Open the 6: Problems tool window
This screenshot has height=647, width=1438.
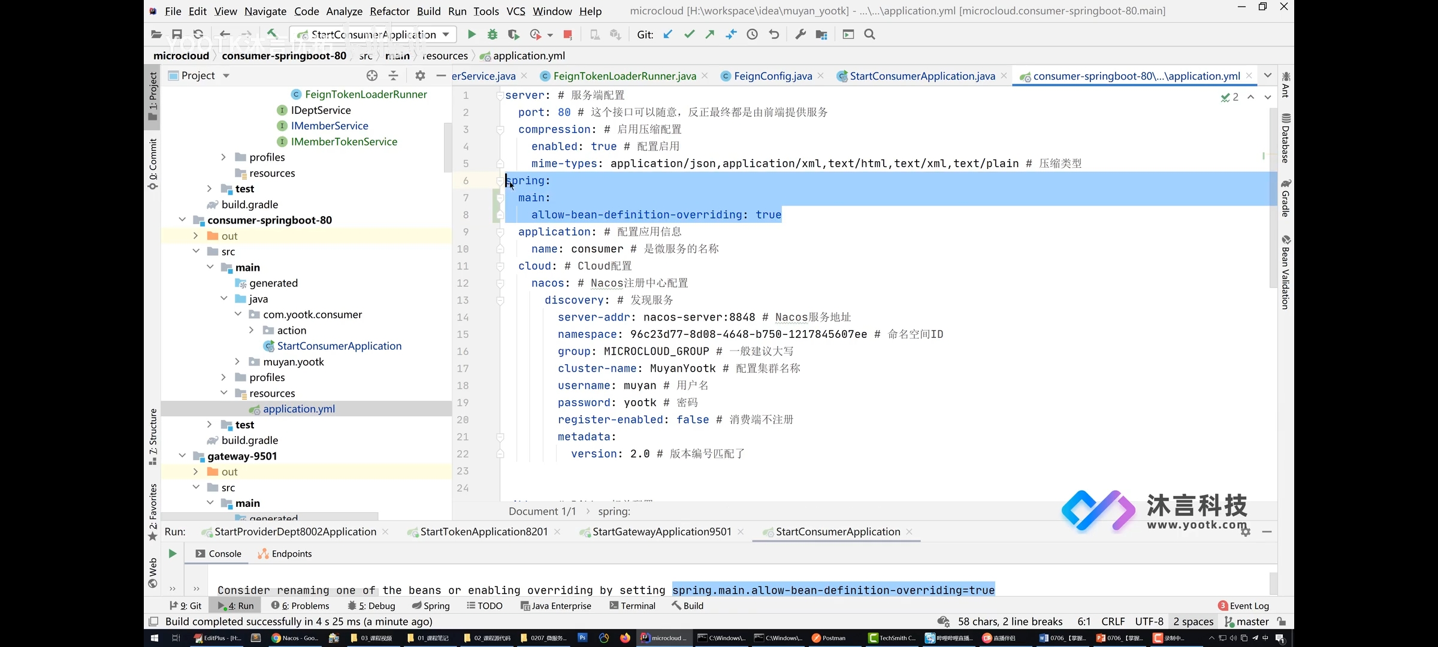point(300,606)
